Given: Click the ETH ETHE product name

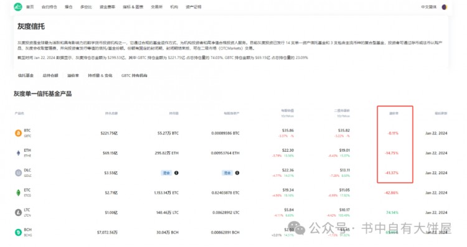Looking at the screenshot, I should pyautogui.click(x=27, y=153).
